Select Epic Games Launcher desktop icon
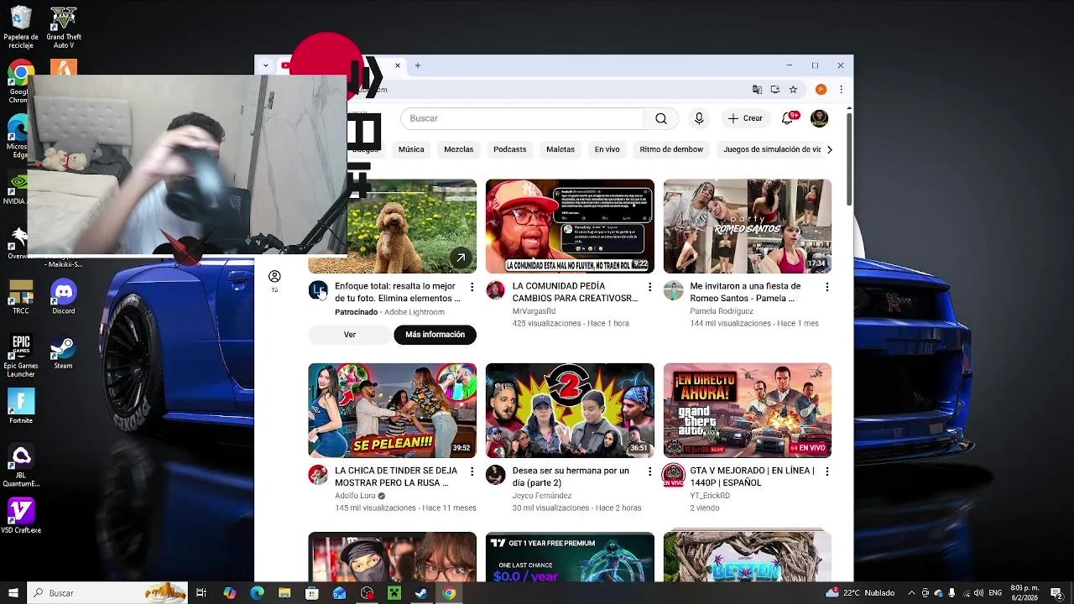 pos(21,357)
